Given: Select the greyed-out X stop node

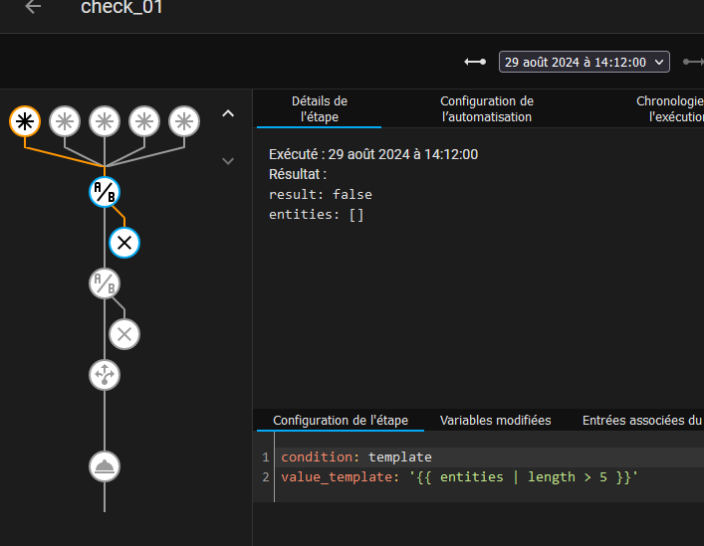Looking at the screenshot, I should [124, 334].
